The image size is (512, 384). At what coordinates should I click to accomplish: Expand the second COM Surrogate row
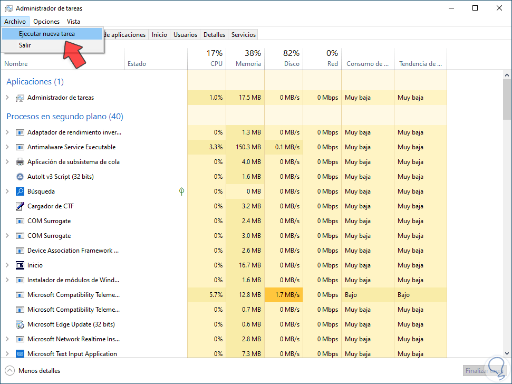pyautogui.click(x=7, y=235)
